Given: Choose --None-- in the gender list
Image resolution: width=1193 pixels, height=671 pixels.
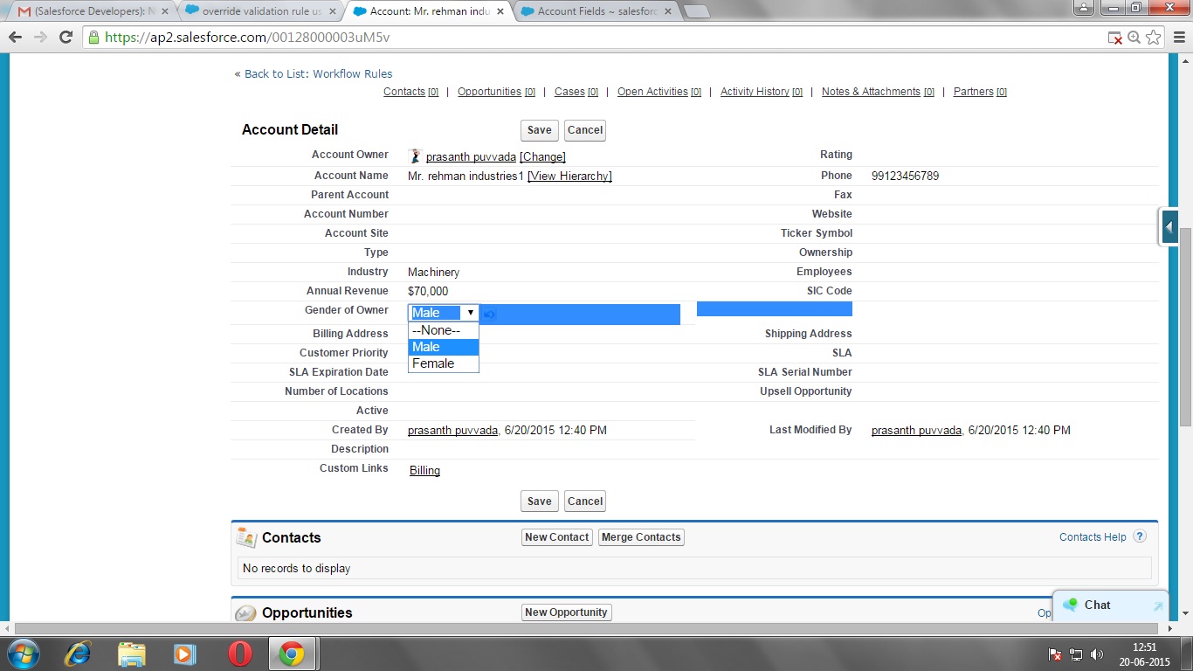Looking at the screenshot, I should pos(444,330).
